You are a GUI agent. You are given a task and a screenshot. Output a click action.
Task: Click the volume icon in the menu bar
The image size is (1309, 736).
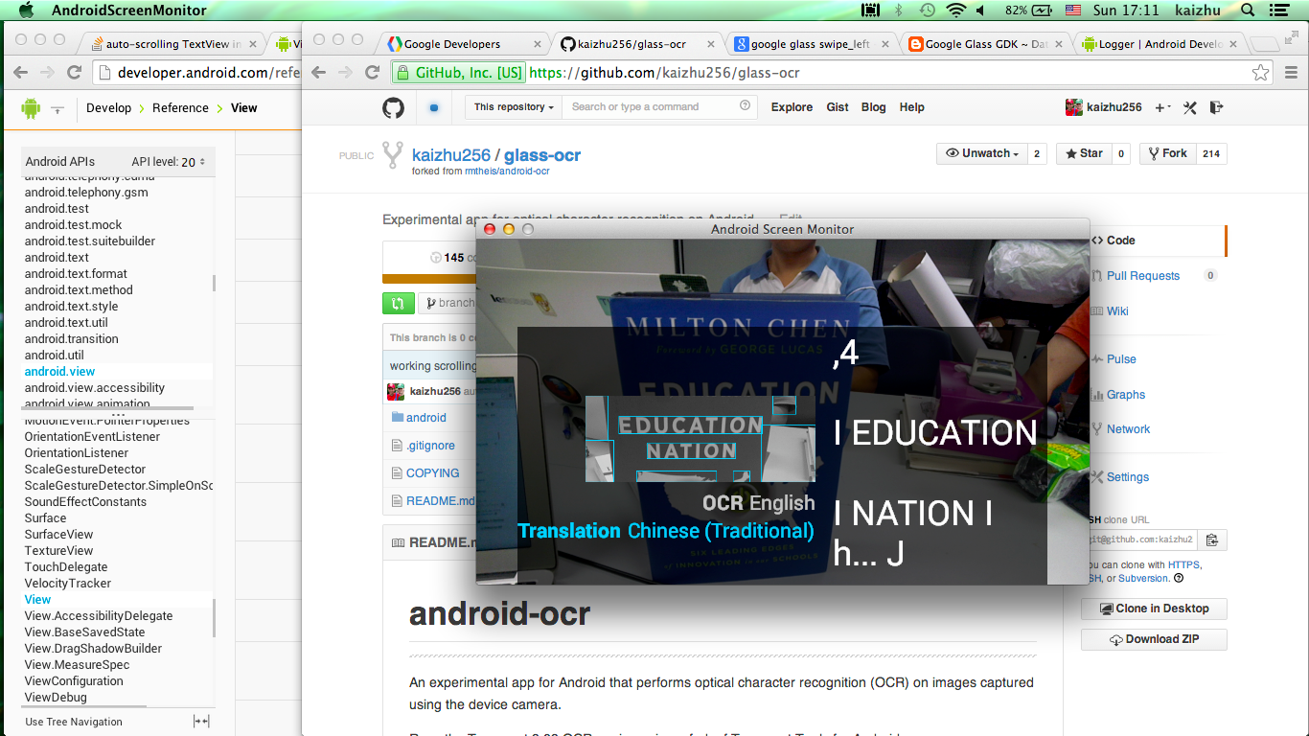coord(980,11)
